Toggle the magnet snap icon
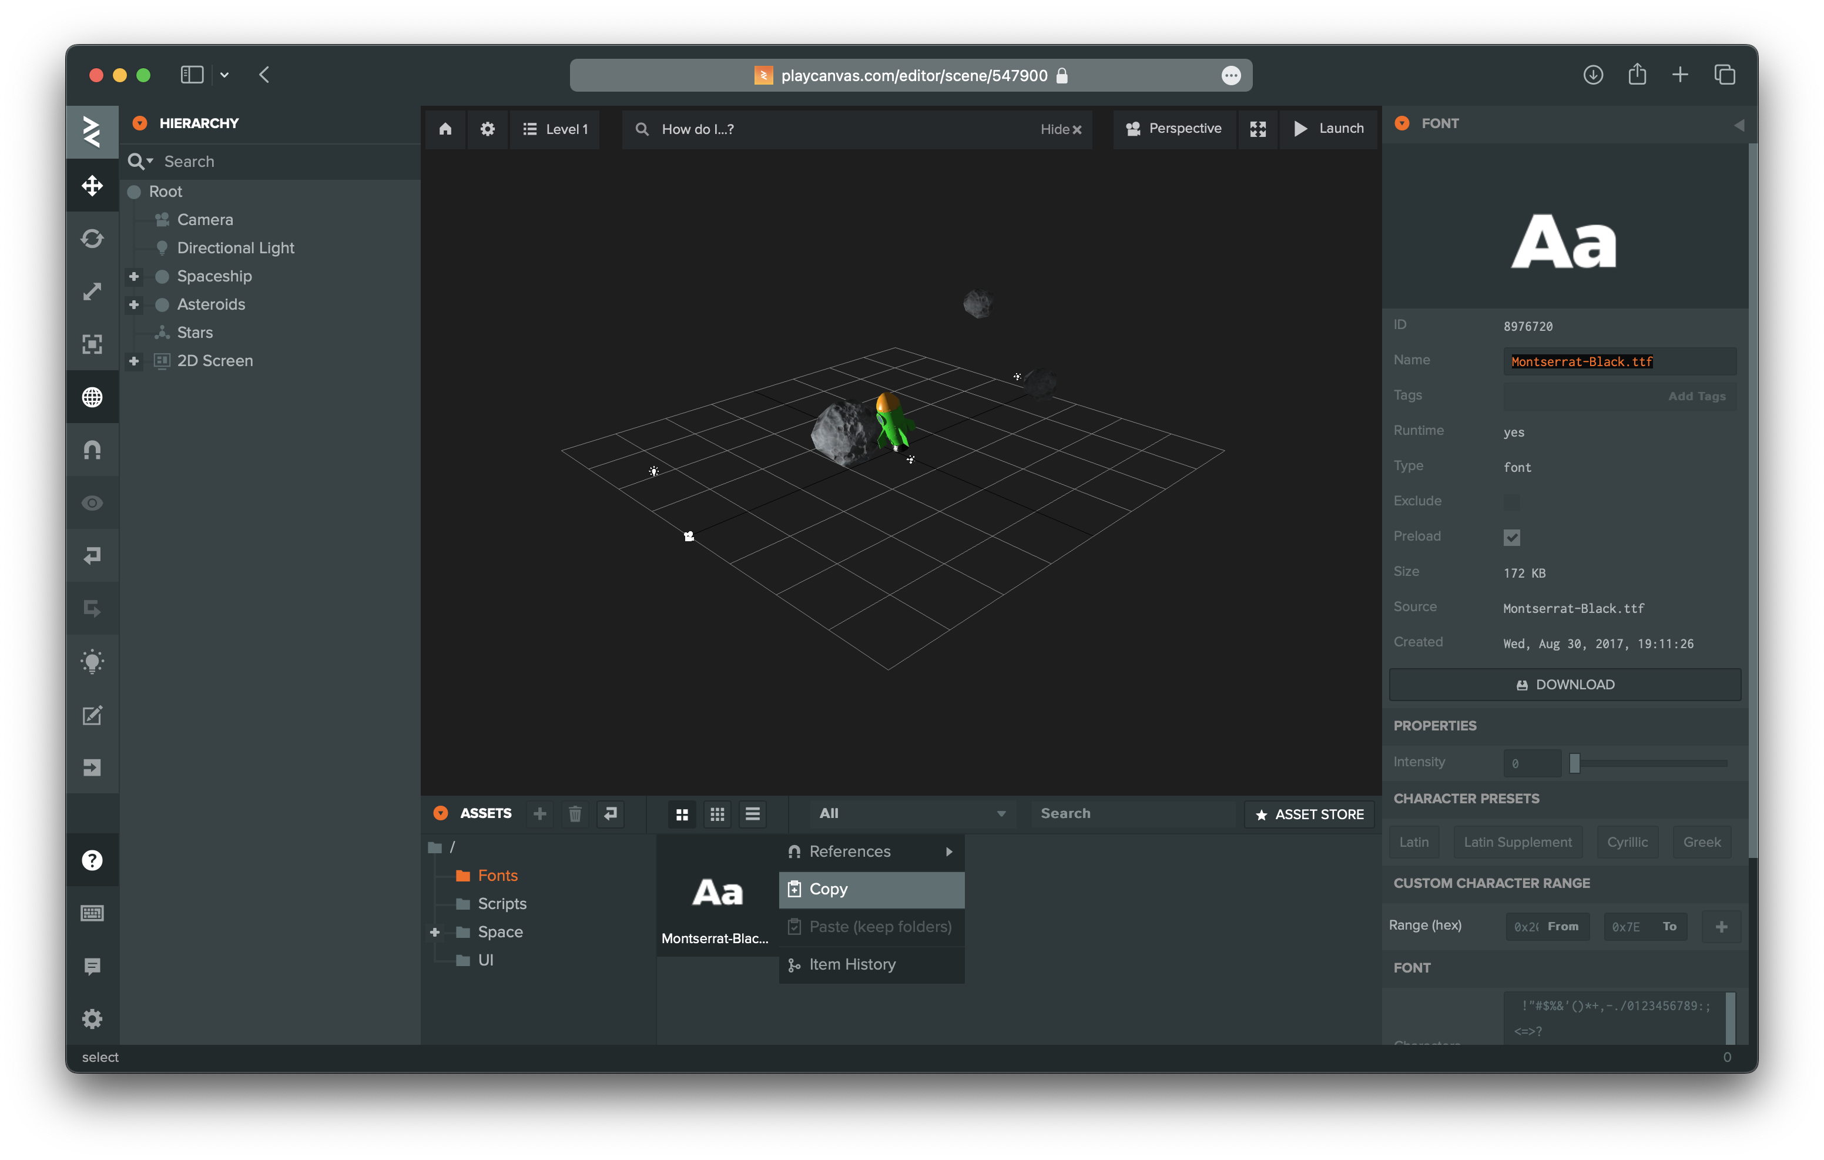 click(92, 450)
